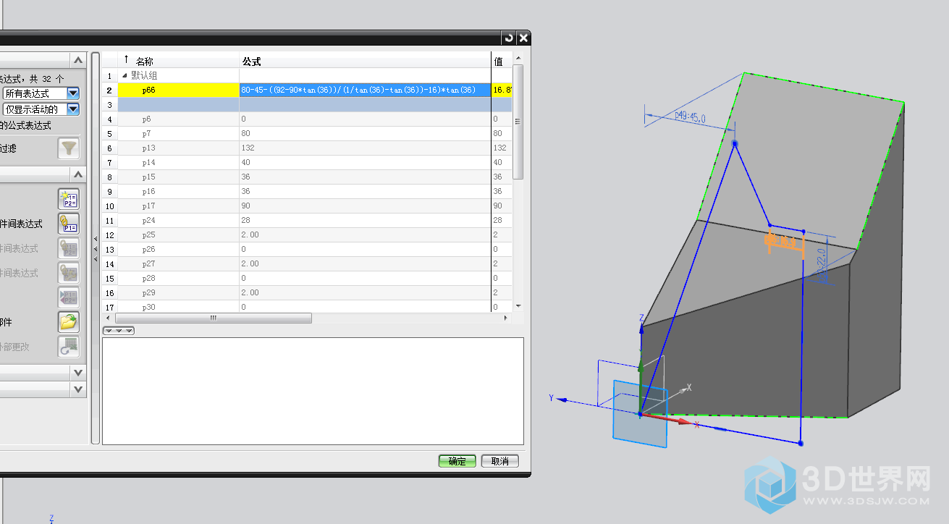Close the expressions dialog
The image size is (949, 524).
[x=523, y=38]
